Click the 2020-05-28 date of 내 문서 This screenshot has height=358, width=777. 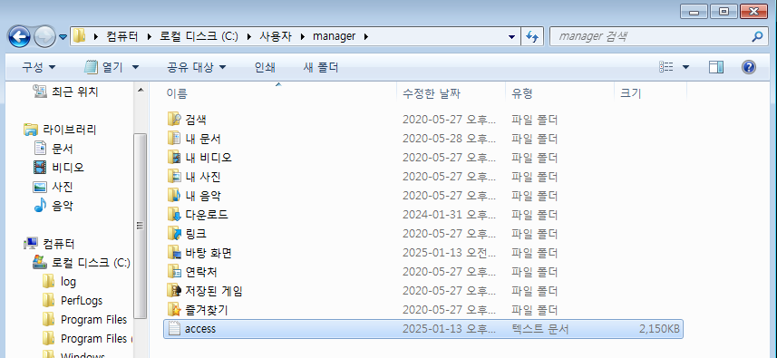449,139
